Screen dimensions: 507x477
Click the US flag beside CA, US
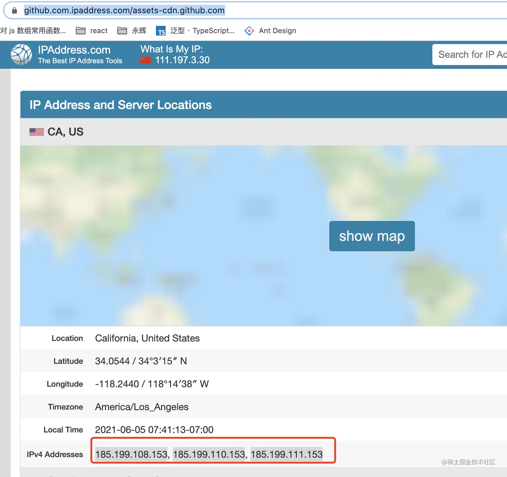pos(37,132)
